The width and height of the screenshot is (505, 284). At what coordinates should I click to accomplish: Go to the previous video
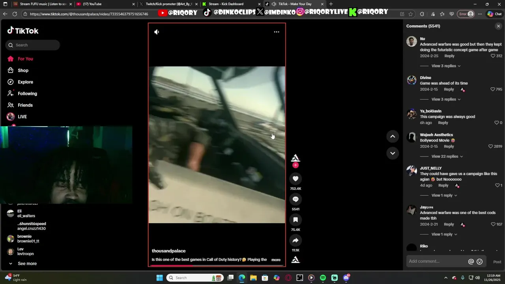[393, 136]
